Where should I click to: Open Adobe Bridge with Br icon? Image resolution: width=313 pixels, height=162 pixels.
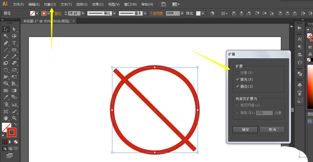click(164, 4)
